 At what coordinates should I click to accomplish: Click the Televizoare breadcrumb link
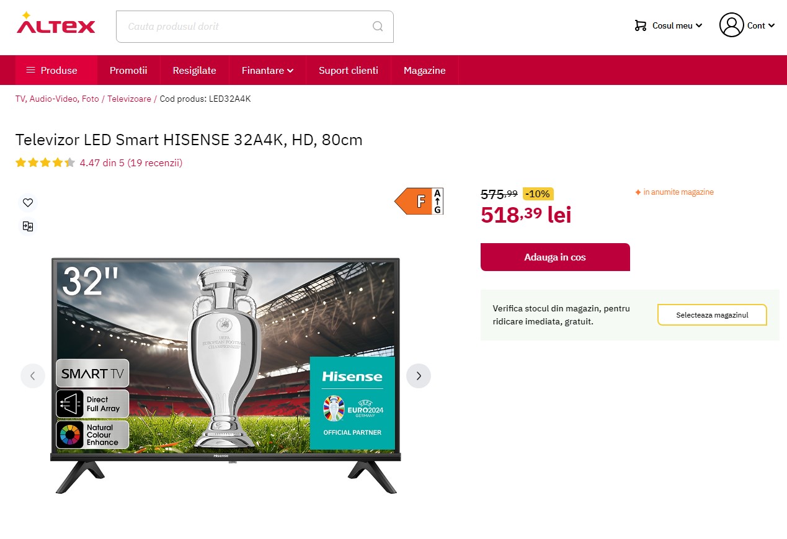(x=129, y=99)
